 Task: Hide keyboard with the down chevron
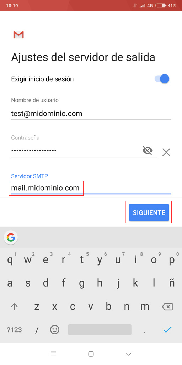[128, 354]
